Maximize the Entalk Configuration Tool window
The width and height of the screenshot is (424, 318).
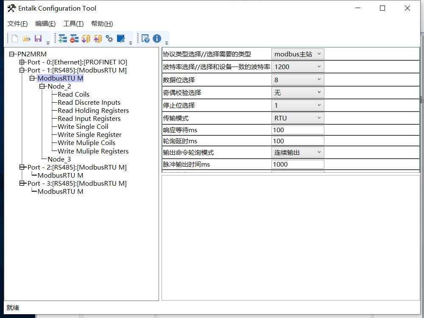pos(382,8)
